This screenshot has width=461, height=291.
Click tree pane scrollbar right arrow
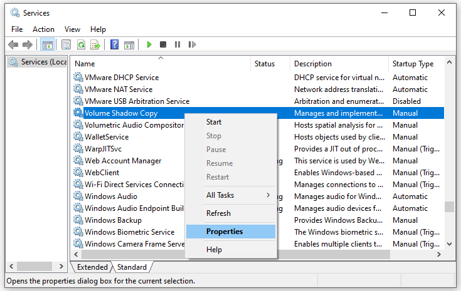pos(61,267)
